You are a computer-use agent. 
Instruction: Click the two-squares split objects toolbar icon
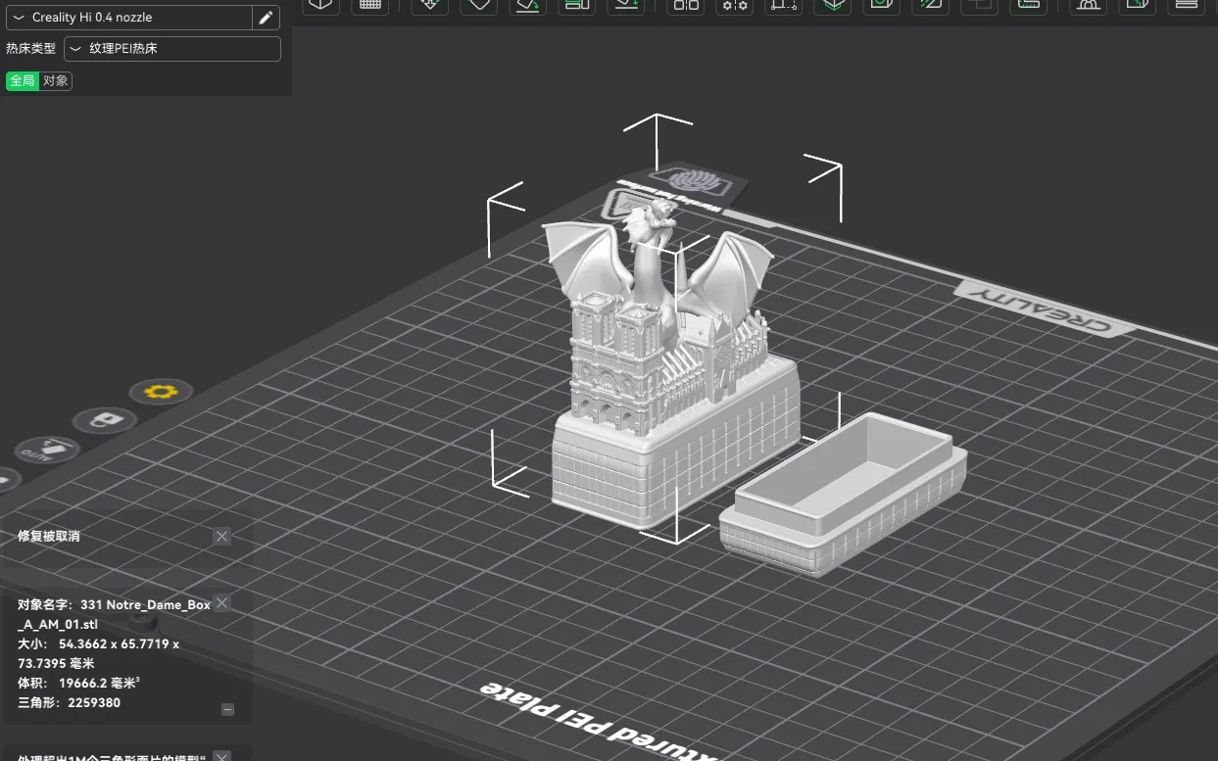(686, 4)
